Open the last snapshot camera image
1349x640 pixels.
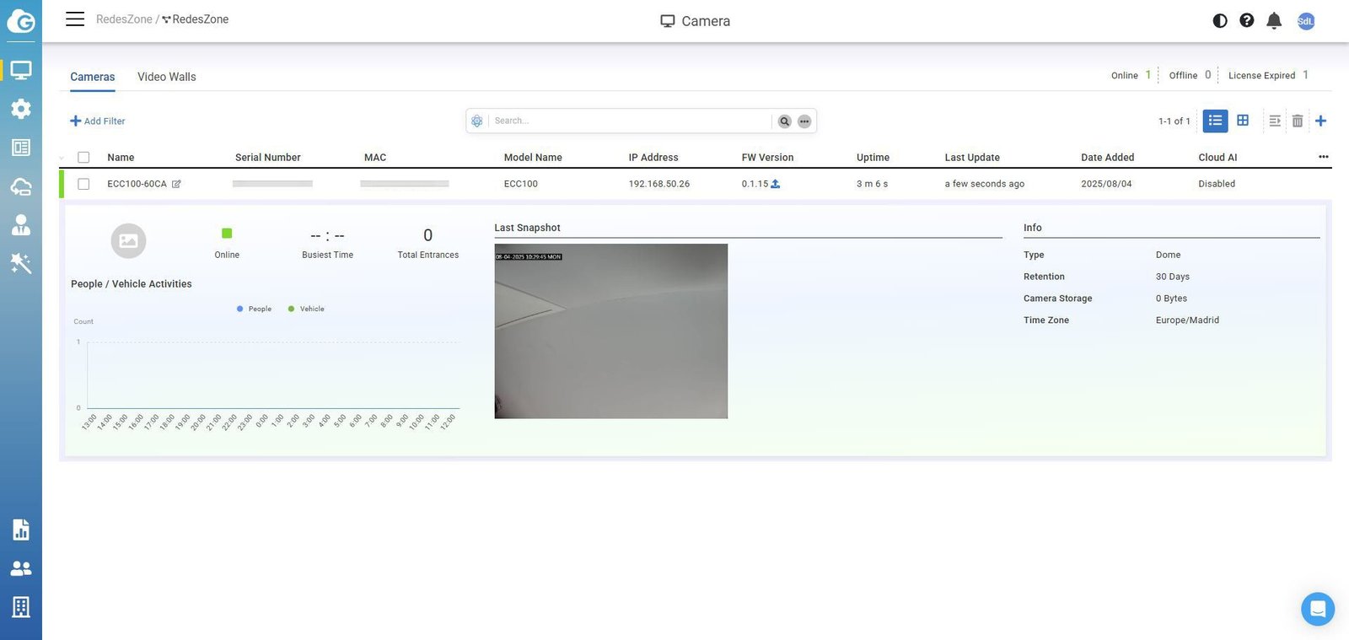[x=610, y=331]
